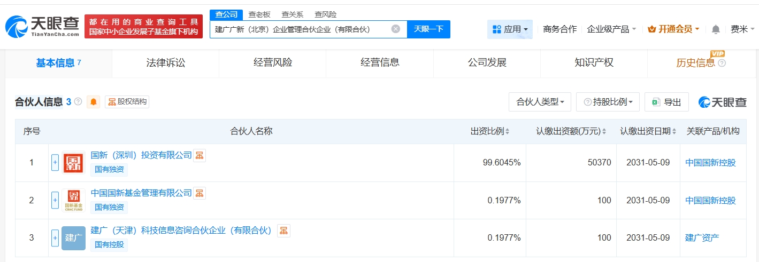Image resolution: width=759 pixels, height=262 pixels.
Task: Open the 国新（深圳）投资有限公司 link
Action: (x=141, y=155)
